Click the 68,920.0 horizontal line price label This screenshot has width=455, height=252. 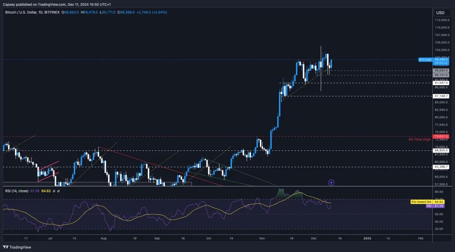pos(441,150)
